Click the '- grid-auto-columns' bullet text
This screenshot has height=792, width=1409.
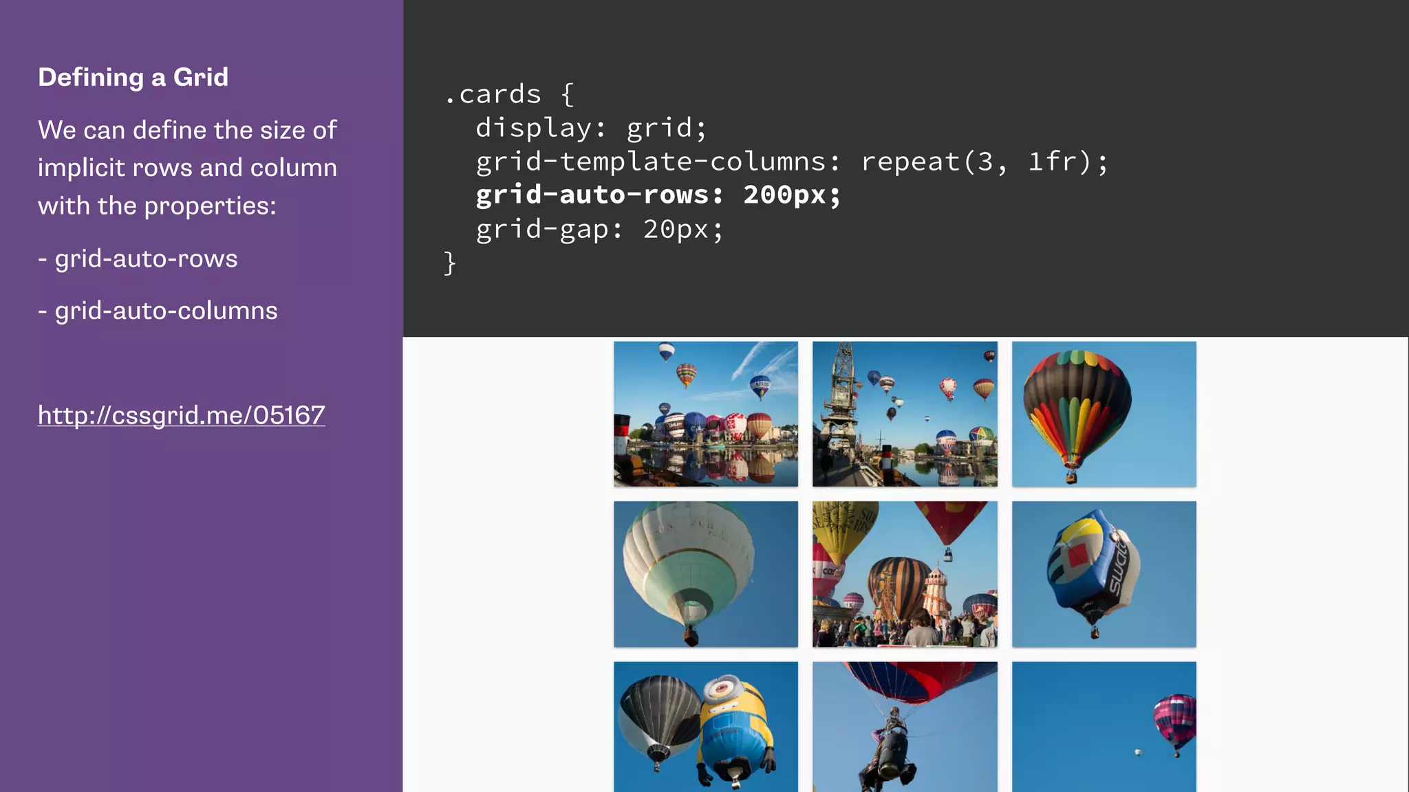[x=158, y=311]
